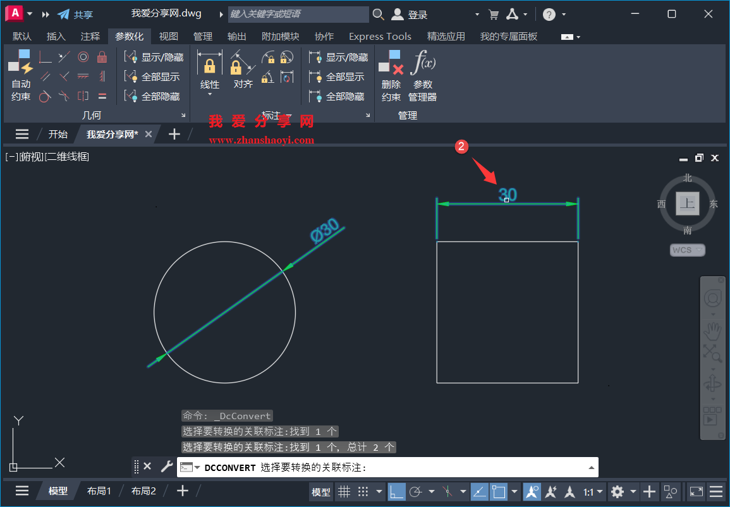Click the 登录 sign-in link
730x507 pixels.
point(417,14)
